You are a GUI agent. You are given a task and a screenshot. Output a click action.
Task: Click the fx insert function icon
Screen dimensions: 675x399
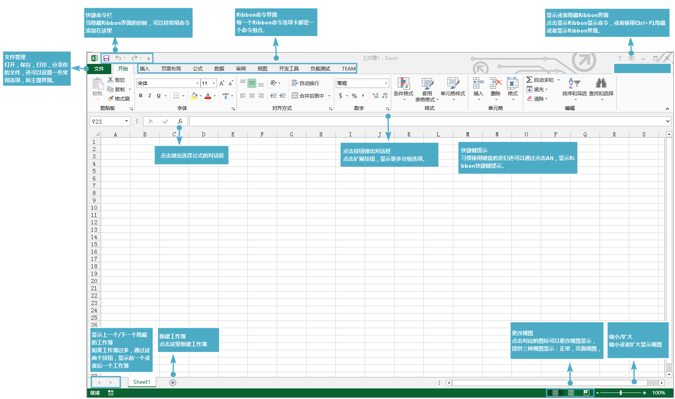click(x=180, y=121)
